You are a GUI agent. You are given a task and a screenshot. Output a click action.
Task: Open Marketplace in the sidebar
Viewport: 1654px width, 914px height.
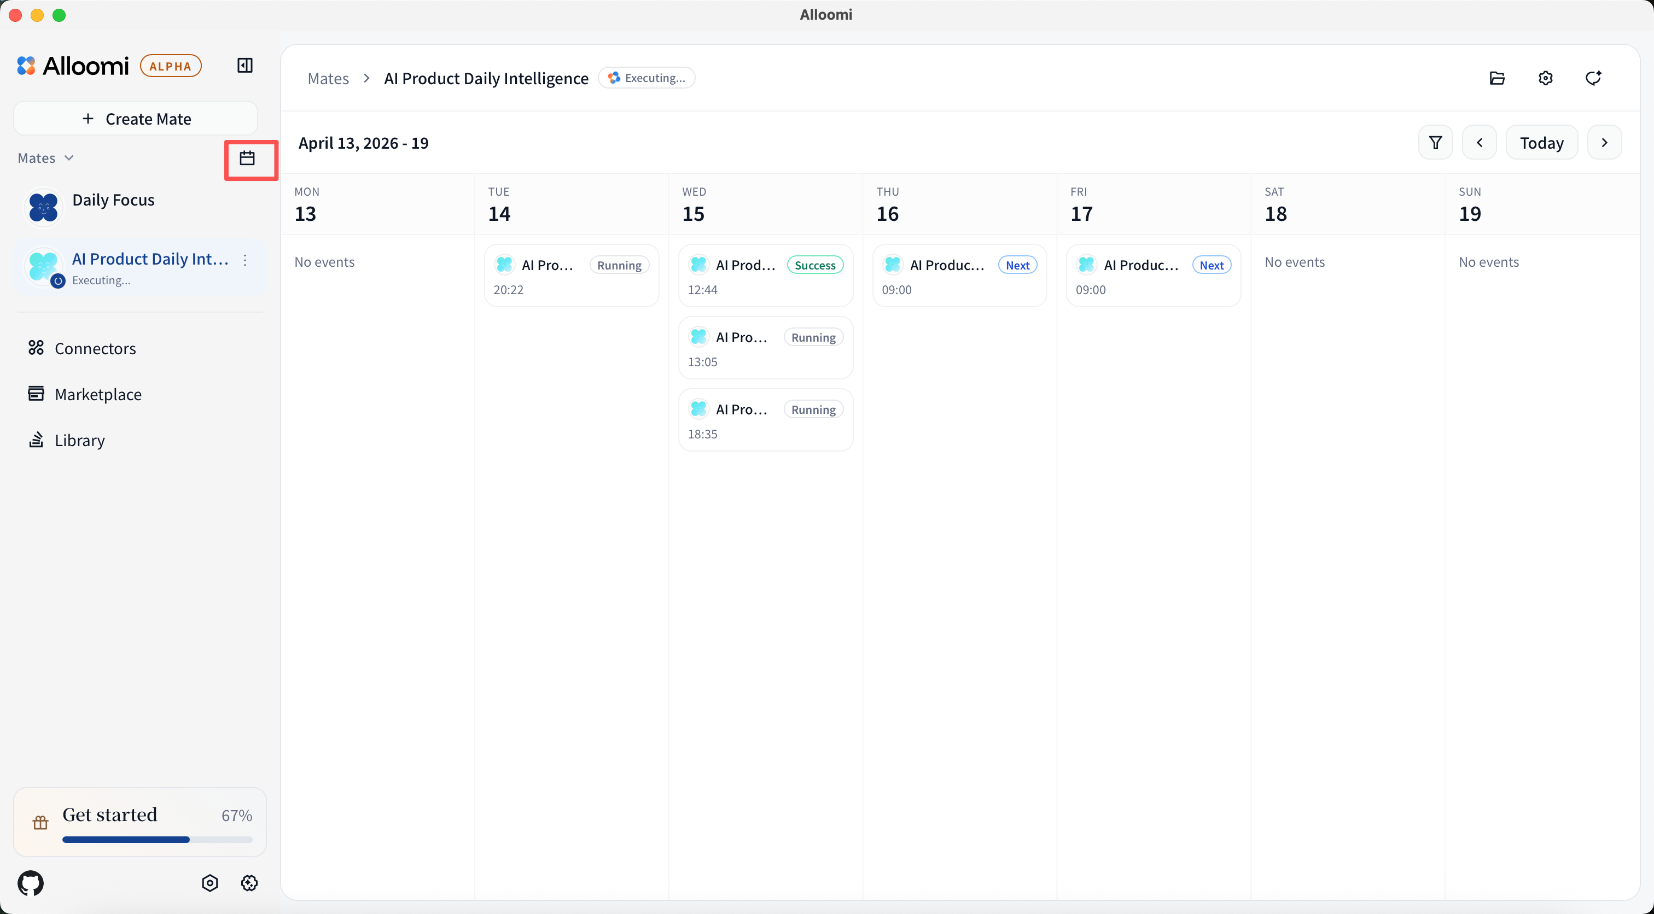tap(97, 394)
